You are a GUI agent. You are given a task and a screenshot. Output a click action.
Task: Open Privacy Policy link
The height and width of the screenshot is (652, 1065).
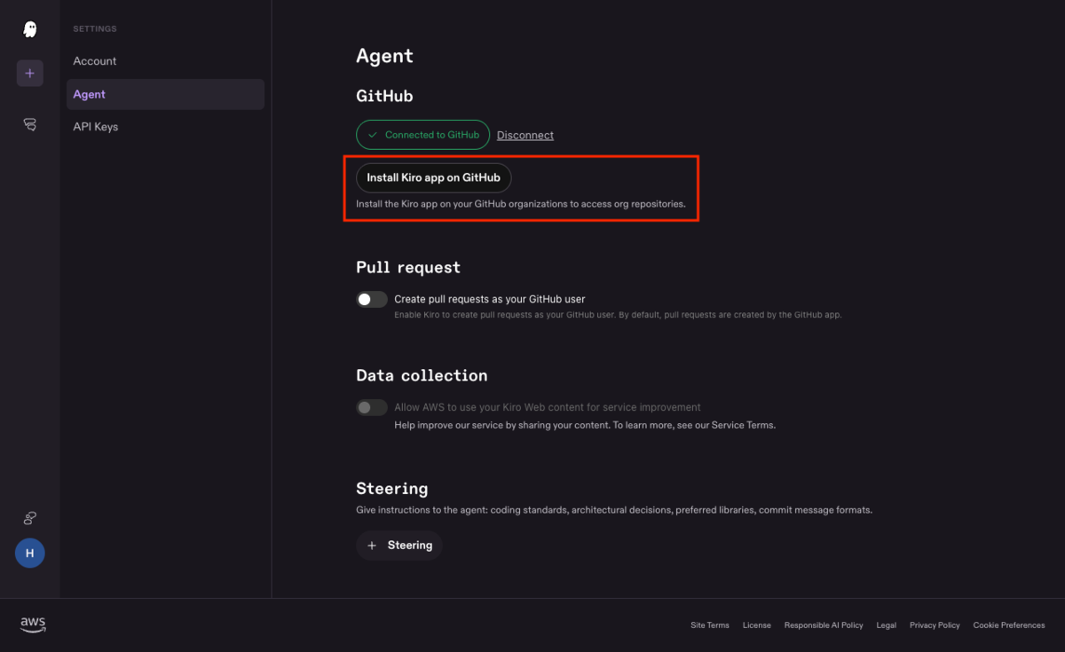pyautogui.click(x=935, y=625)
